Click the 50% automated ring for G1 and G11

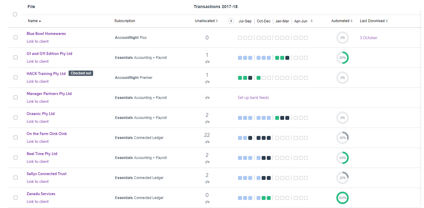pyautogui.click(x=343, y=58)
